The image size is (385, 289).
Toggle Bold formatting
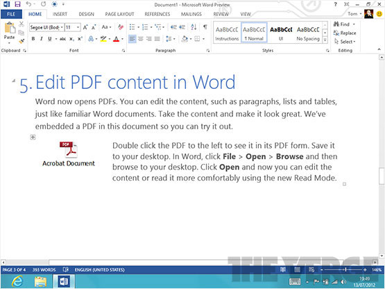pos(33,39)
